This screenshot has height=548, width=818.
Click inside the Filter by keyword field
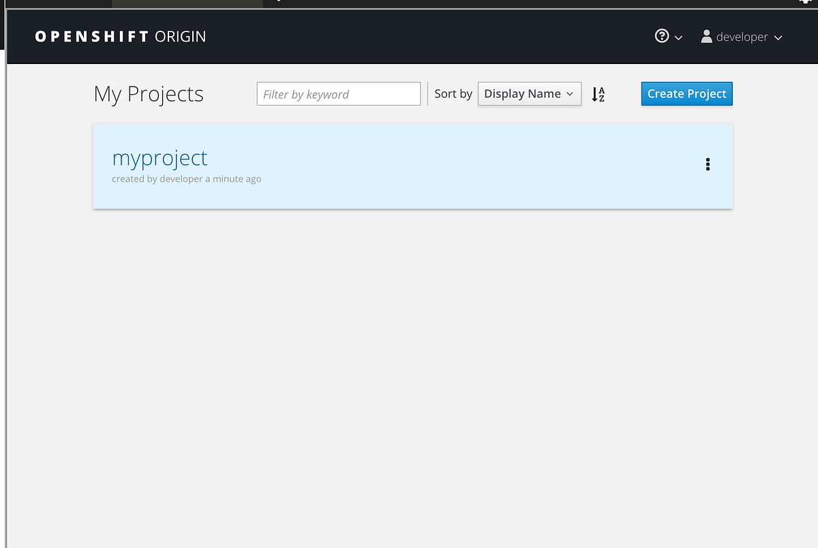click(338, 93)
